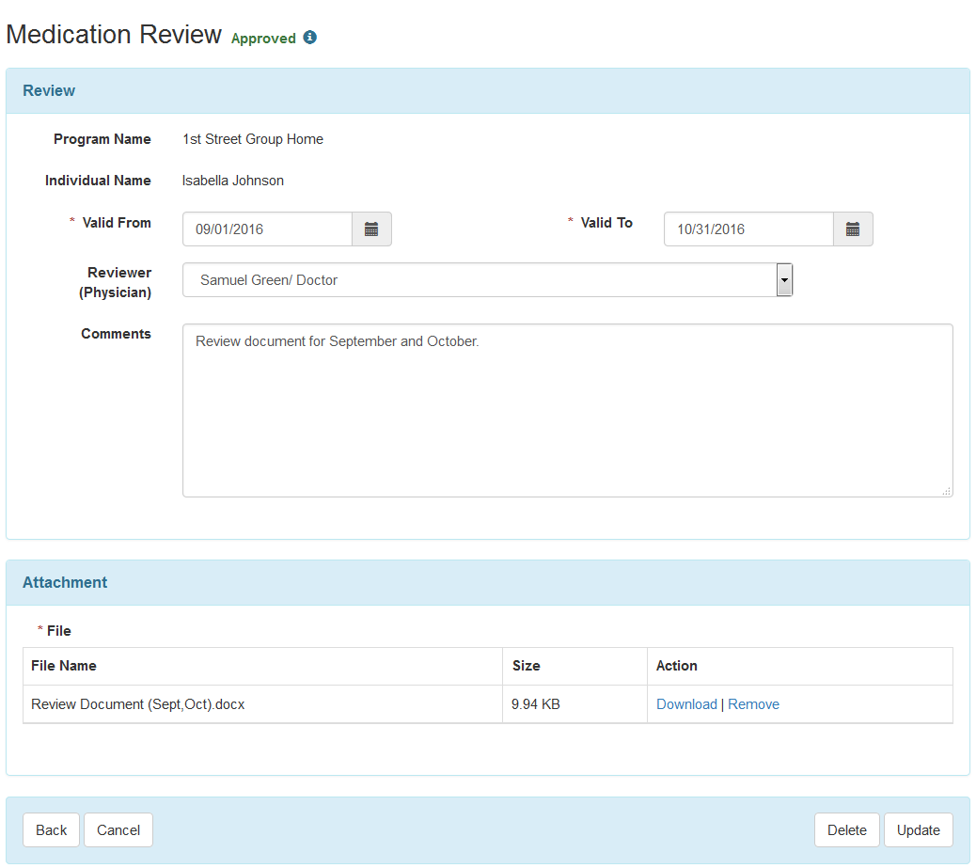Click the Update button
The image size is (976, 868).
(918, 830)
